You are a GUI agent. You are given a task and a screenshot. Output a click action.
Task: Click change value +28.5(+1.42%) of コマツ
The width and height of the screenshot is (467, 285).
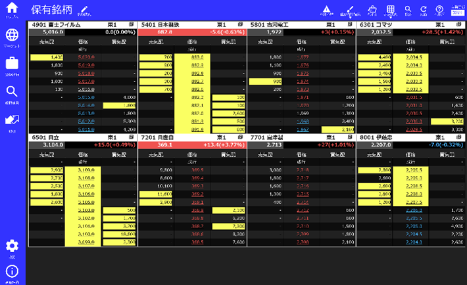(x=443, y=32)
